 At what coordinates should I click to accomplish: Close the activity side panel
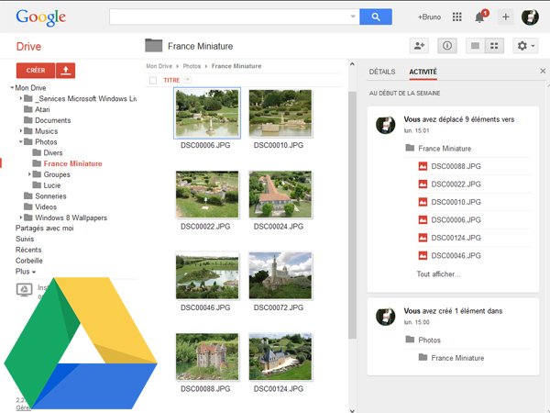pyautogui.click(x=543, y=71)
